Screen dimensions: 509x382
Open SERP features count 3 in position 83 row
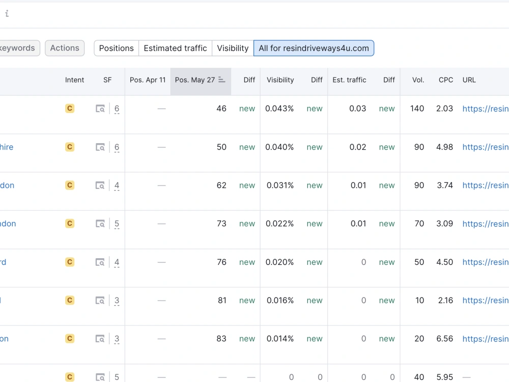pos(117,339)
